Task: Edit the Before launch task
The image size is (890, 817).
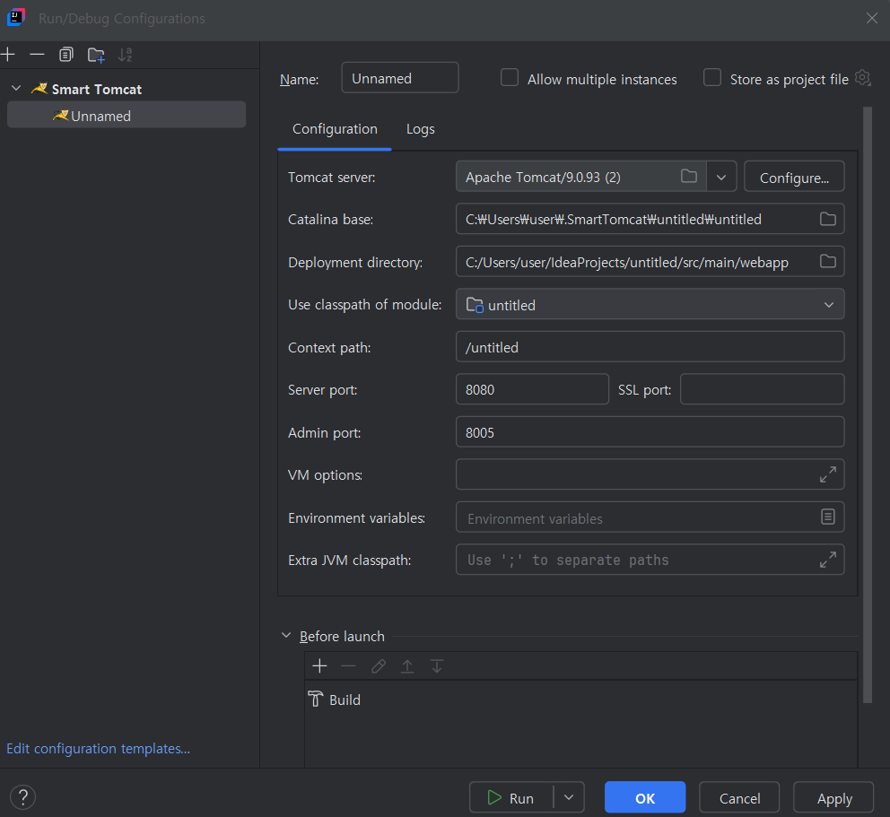Action: [378, 665]
